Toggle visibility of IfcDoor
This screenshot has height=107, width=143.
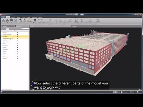17,53
